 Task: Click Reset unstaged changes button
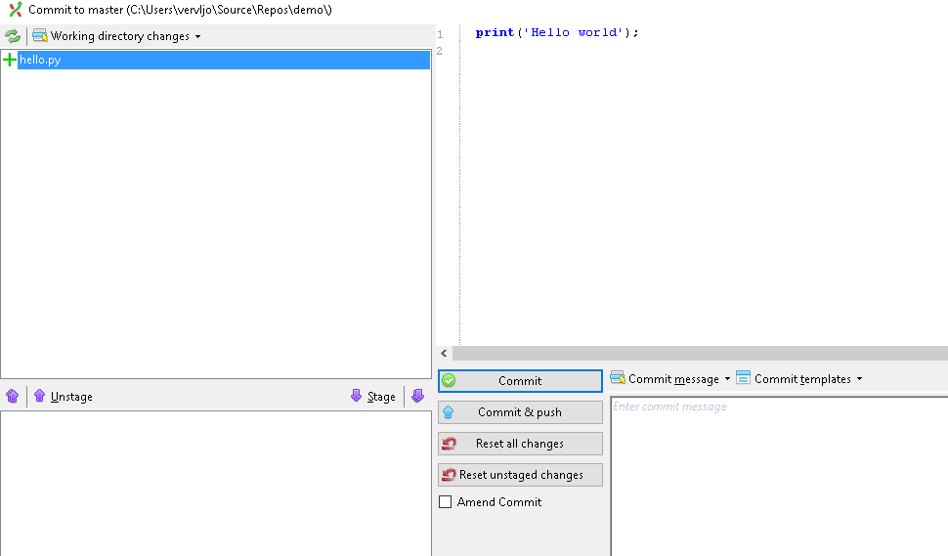coord(520,475)
